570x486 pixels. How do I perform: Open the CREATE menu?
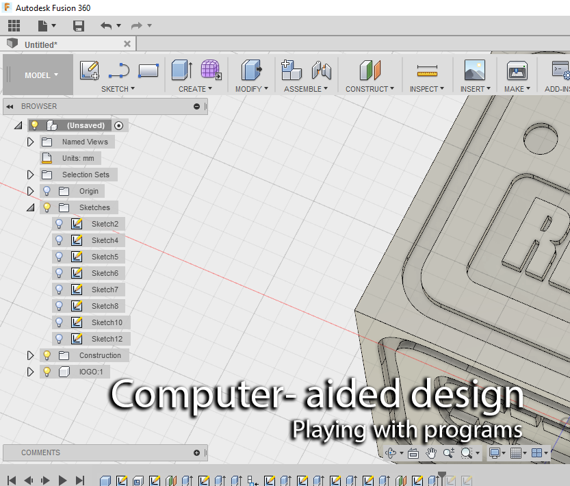click(x=195, y=89)
